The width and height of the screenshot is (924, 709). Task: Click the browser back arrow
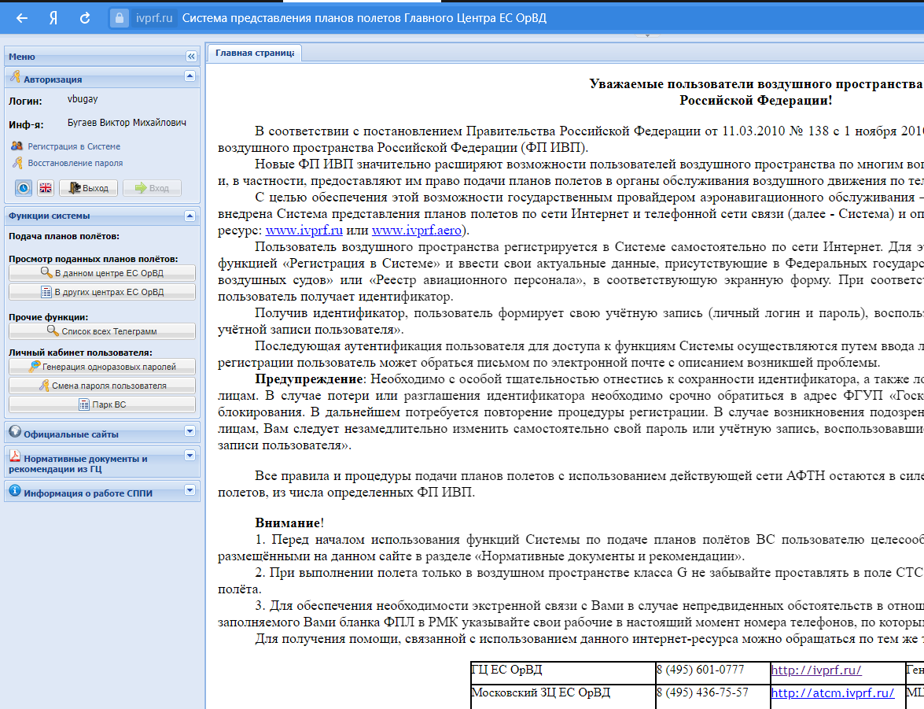[22, 18]
